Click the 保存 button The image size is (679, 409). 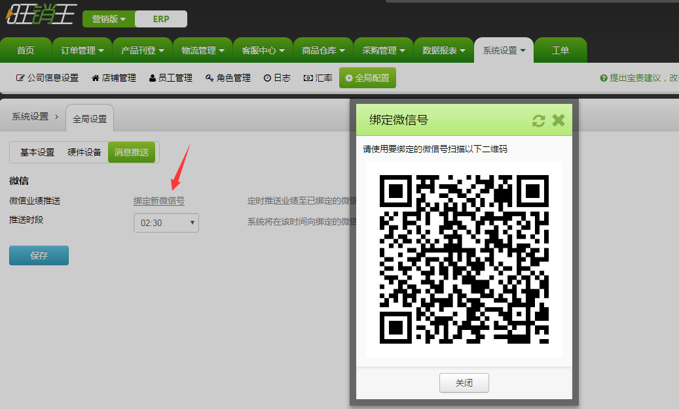pyautogui.click(x=39, y=255)
